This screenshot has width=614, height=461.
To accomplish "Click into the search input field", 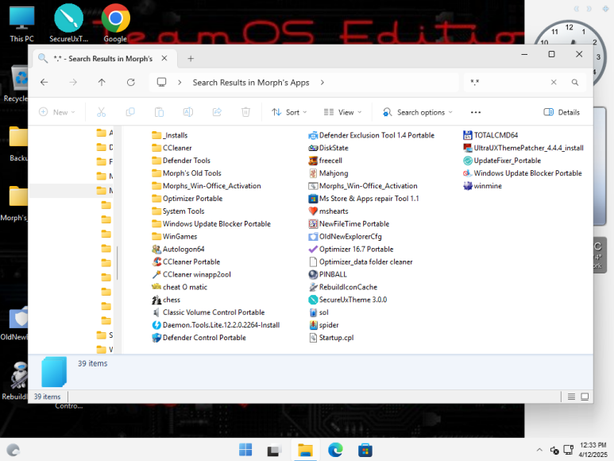I will tap(511, 82).
